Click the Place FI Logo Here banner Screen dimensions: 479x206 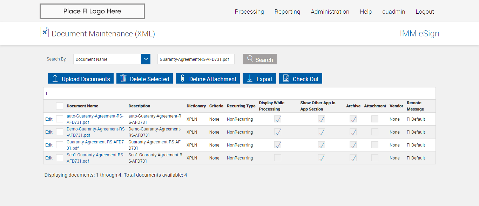click(92, 11)
